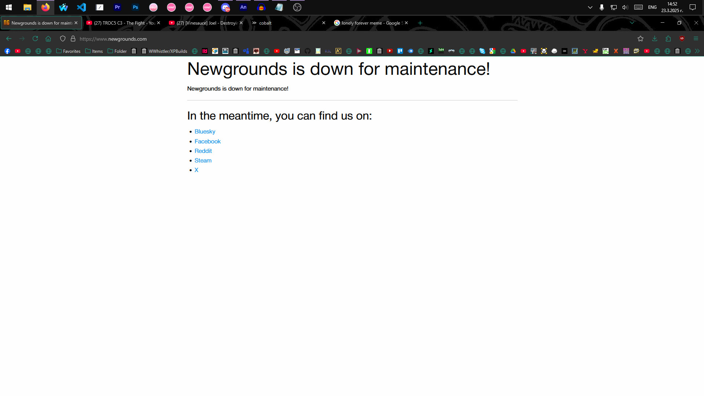Image resolution: width=704 pixels, height=396 pixels.
Task: Open the GitHub bookmark icon
Action: coord(308,51)
